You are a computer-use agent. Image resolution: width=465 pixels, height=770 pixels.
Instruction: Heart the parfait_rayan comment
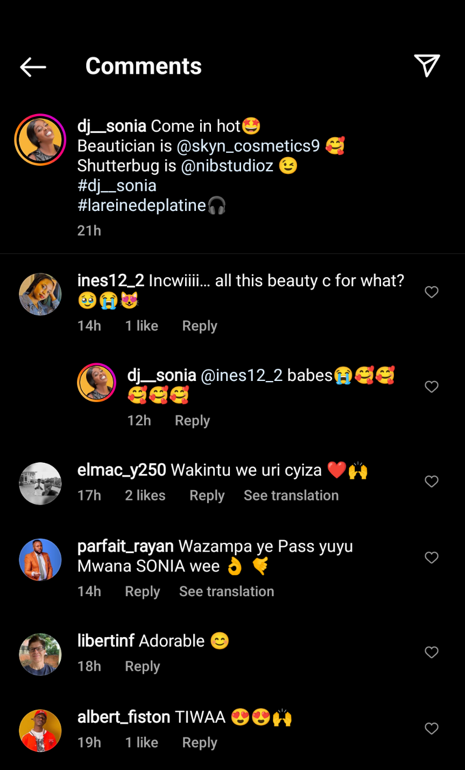432,558
